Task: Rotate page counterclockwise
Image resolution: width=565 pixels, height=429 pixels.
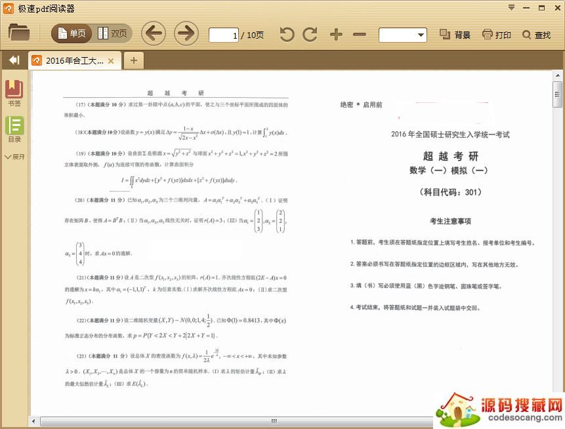Action: [287, 34]
